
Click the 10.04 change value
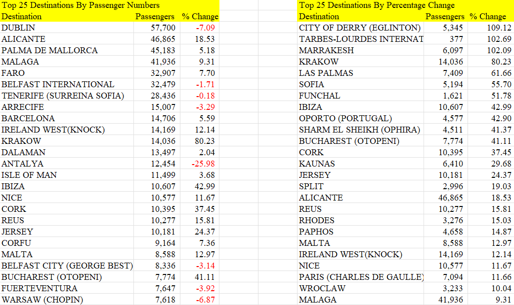click(501, 288)
